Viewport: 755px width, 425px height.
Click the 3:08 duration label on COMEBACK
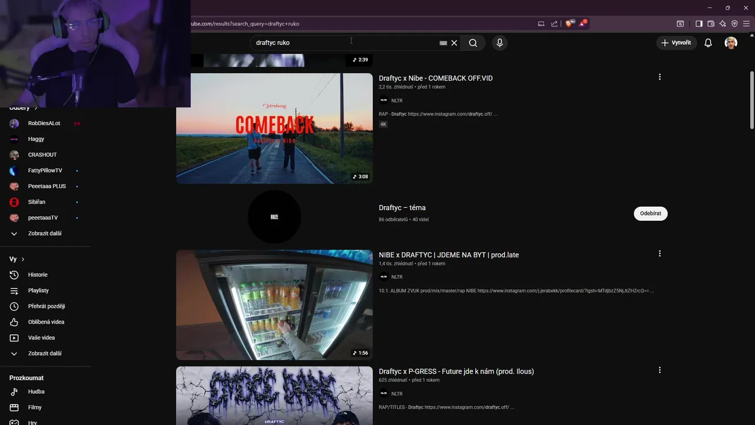coord(360,176)
